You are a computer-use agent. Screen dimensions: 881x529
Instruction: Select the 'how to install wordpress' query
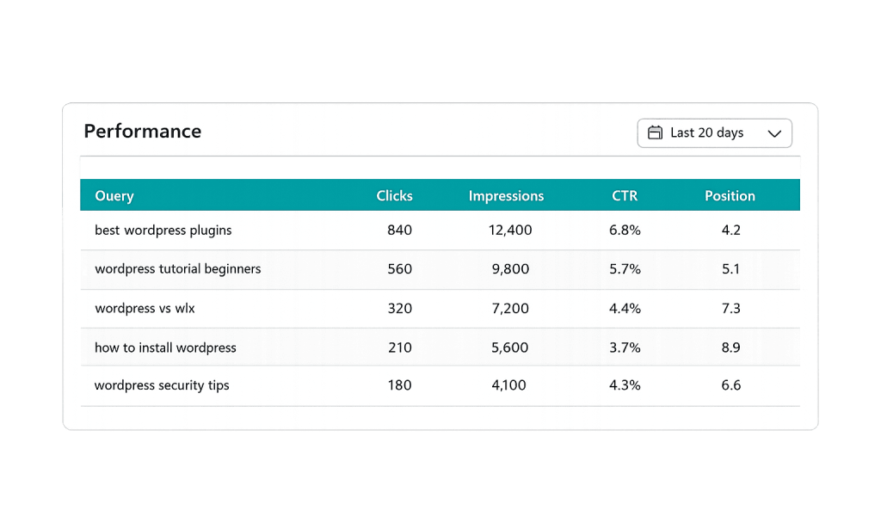pos(165,348)
